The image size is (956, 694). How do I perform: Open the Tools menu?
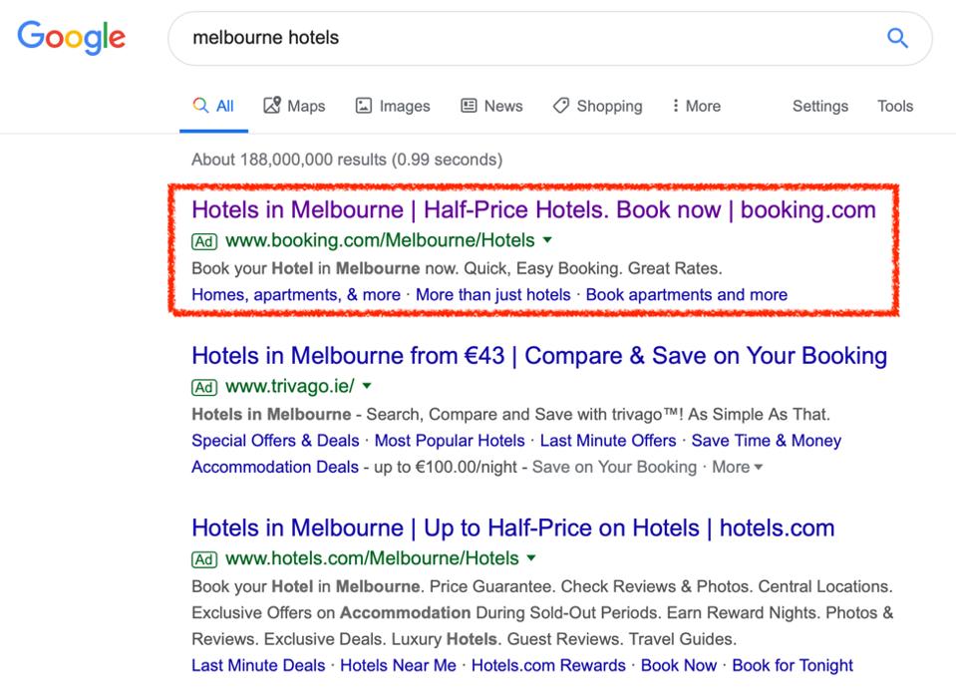tap(894, 106)
